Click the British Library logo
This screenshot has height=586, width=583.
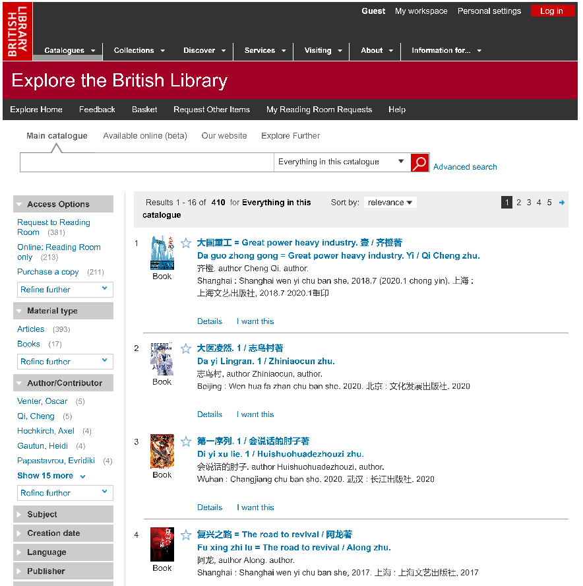[x=18, y=31]
